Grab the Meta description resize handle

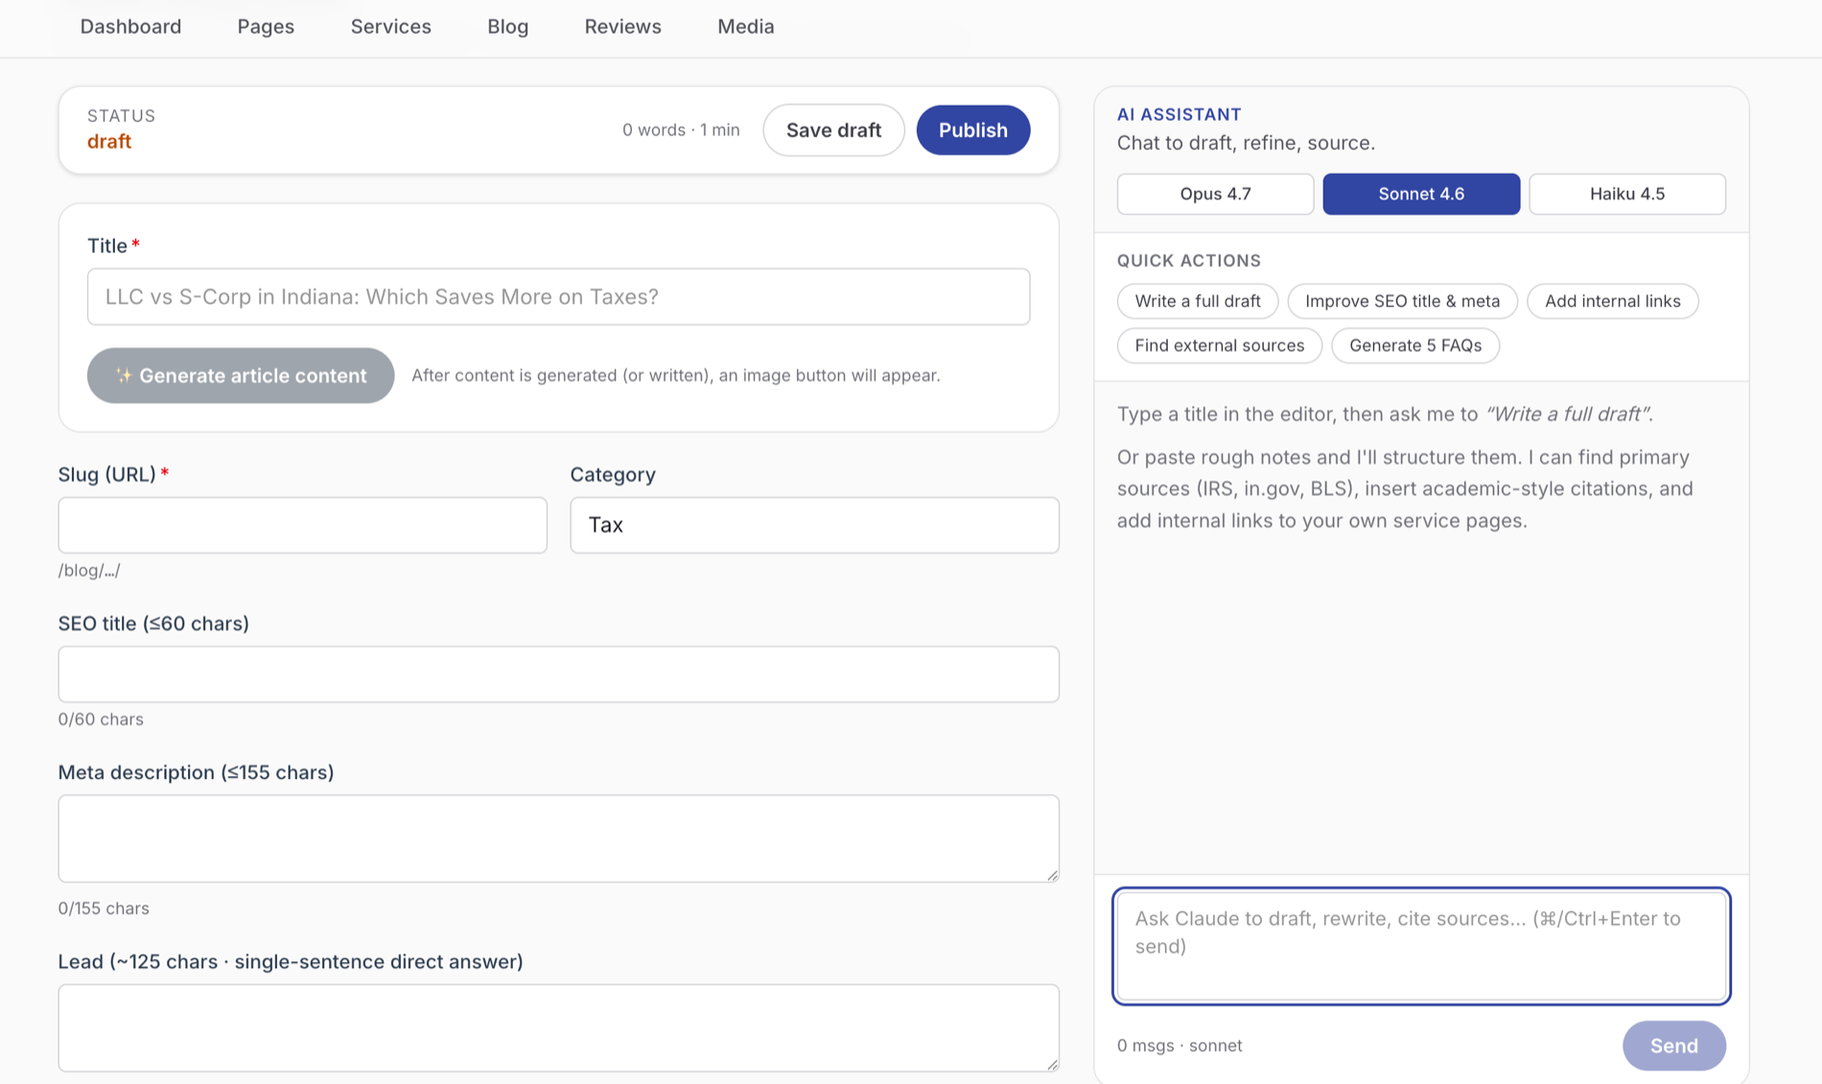click(x=1052, y=875)
